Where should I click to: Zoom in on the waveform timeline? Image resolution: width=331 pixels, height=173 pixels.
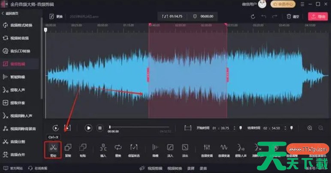point(310,128)
